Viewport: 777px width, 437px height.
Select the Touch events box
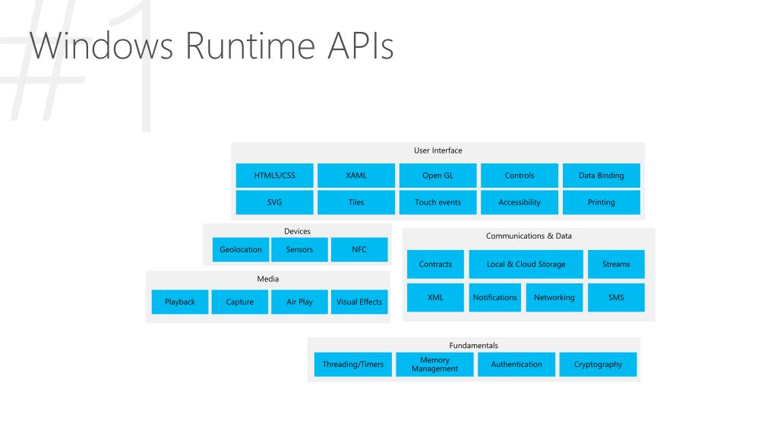click(438, 202)
